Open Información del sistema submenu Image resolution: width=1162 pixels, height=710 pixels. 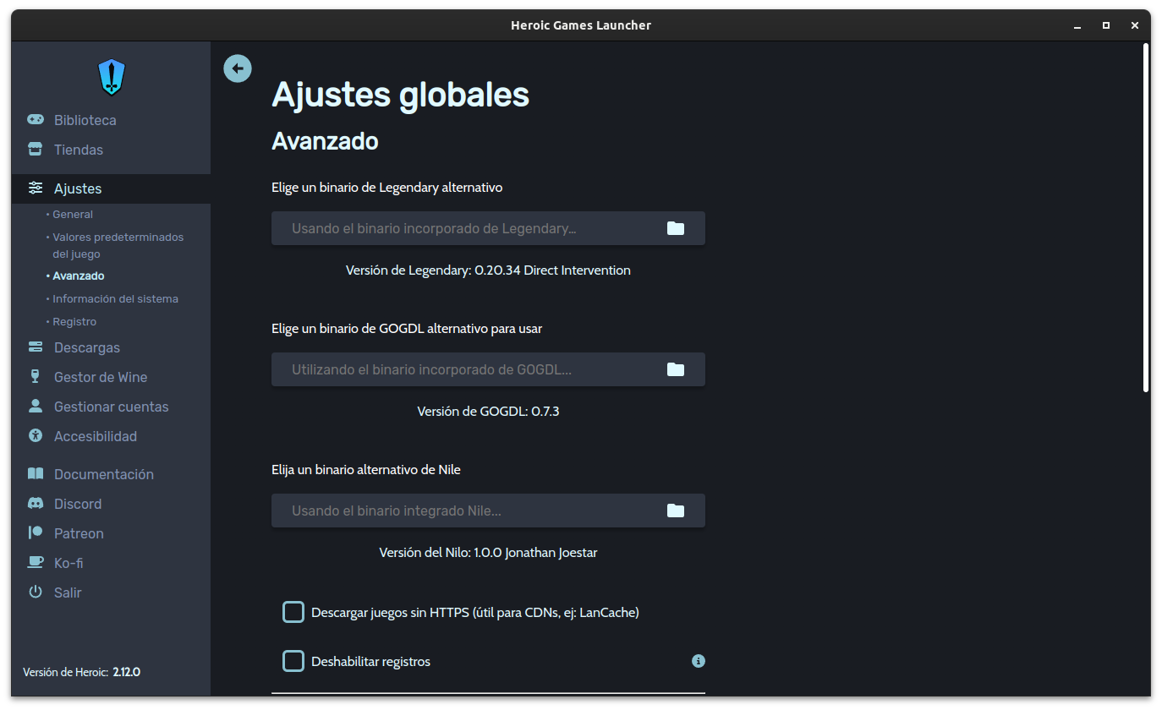click(x=115, y=299)
